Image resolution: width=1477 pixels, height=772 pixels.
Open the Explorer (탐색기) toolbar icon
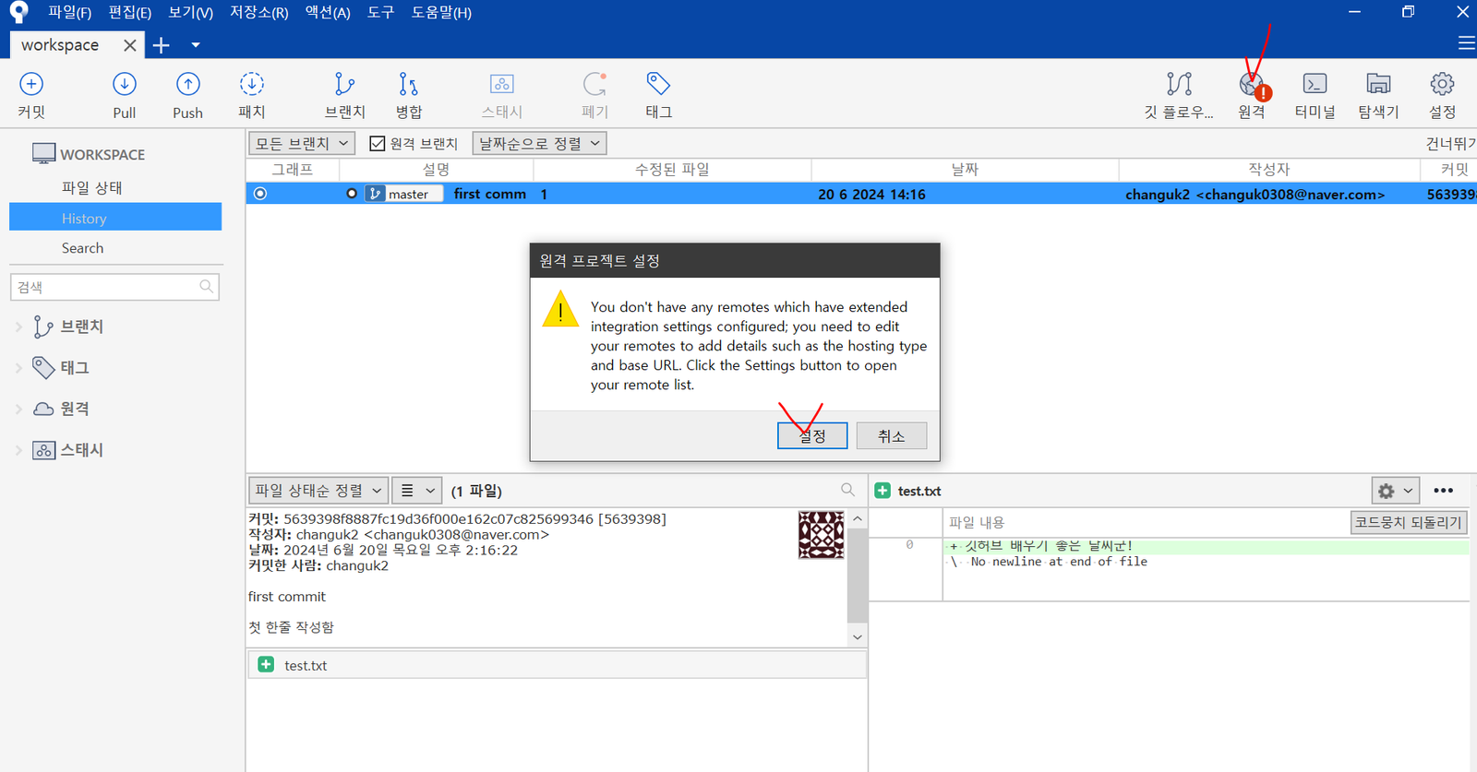pos(1378,85)
